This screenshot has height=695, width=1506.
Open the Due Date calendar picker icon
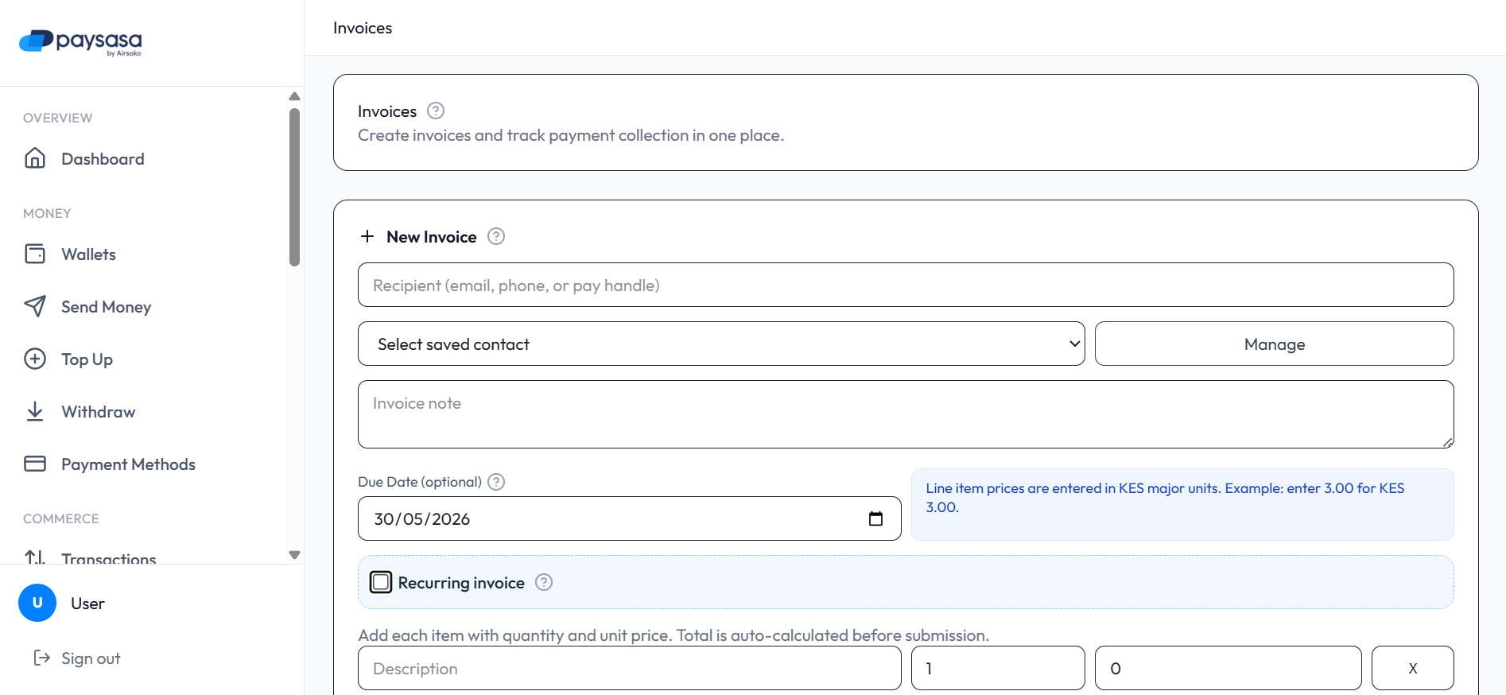coord(875,518)
